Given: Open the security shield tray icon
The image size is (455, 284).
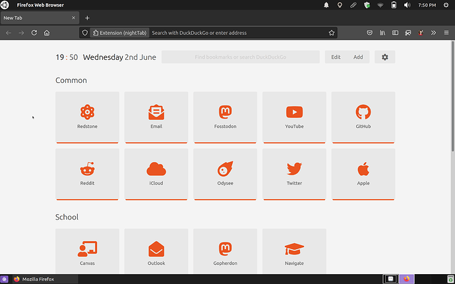Looking at the screenshot, I should (x=367, y=5).
